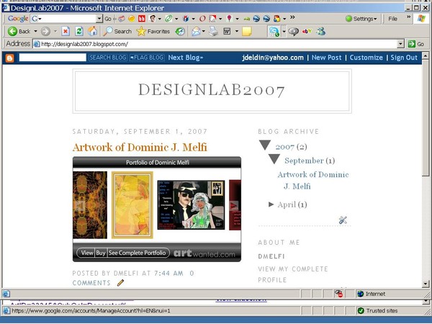Click the SEARCH BLOG button
The width and height of the screenshot is (432, 324).
(108, 58)
